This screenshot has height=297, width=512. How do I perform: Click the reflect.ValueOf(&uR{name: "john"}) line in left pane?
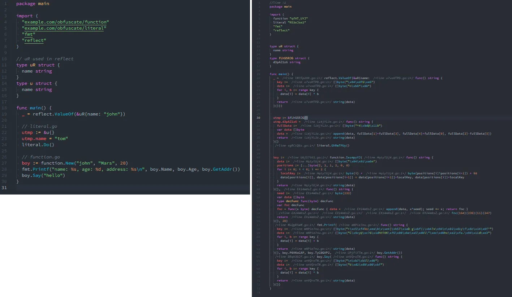(x=74, y=114)
